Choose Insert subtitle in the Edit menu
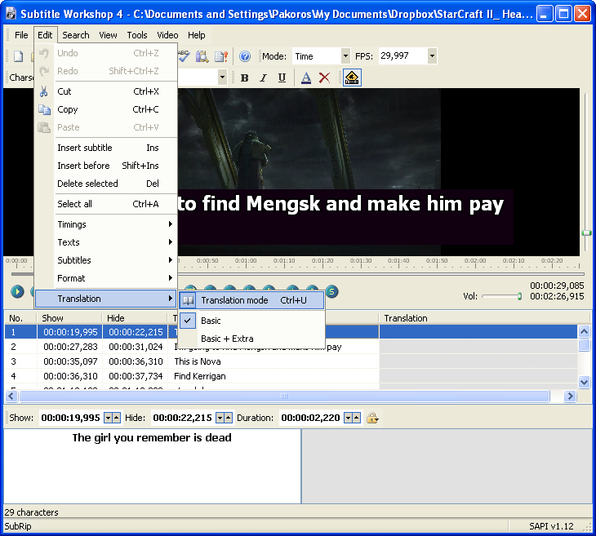 click(107, 148)
